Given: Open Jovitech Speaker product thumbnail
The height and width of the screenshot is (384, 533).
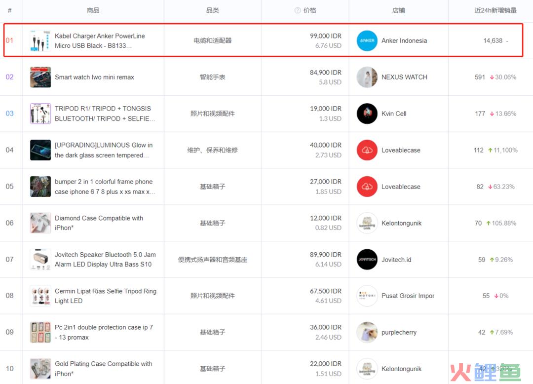Looking at the screenshot, I should [x=40, y=259].
